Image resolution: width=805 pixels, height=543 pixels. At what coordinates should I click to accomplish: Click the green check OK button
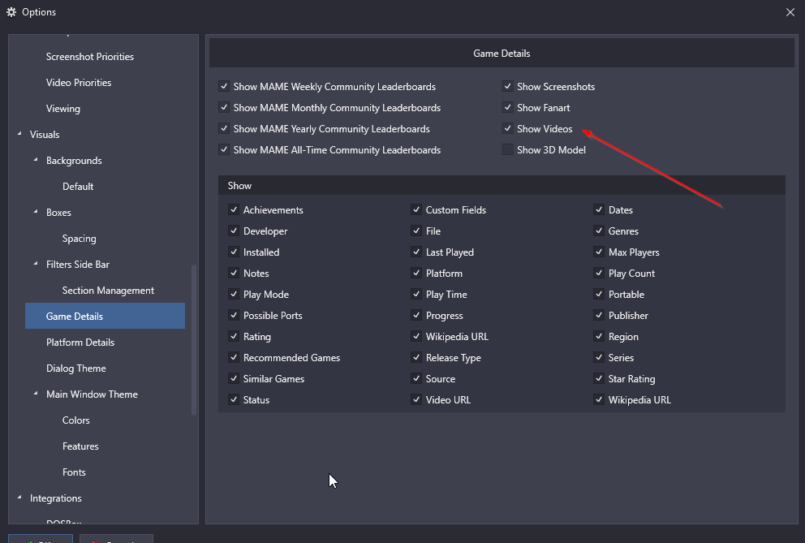point(41,539)
